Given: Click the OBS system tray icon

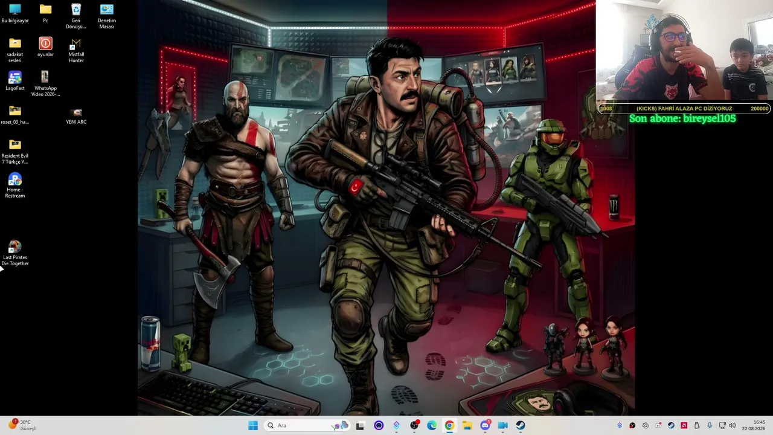Looking at the screenshot, I should (632, 425).
